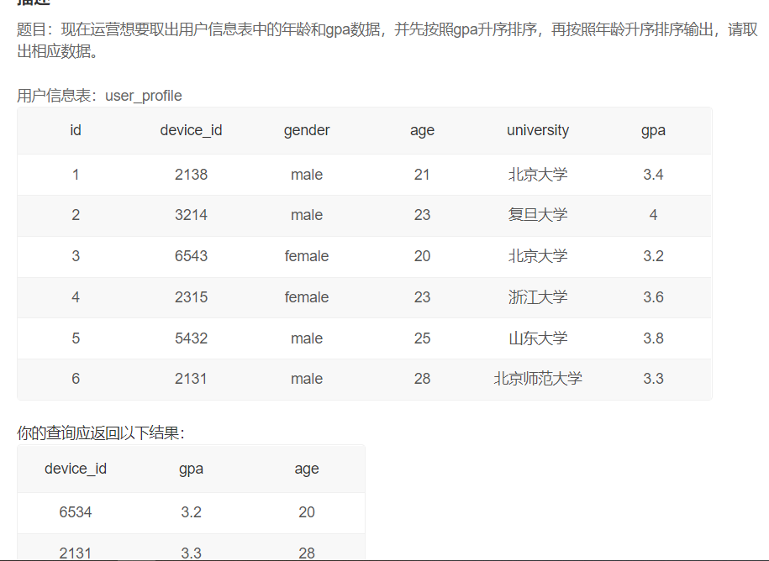Select device_id cell 3214

click(x=191, y=215)
